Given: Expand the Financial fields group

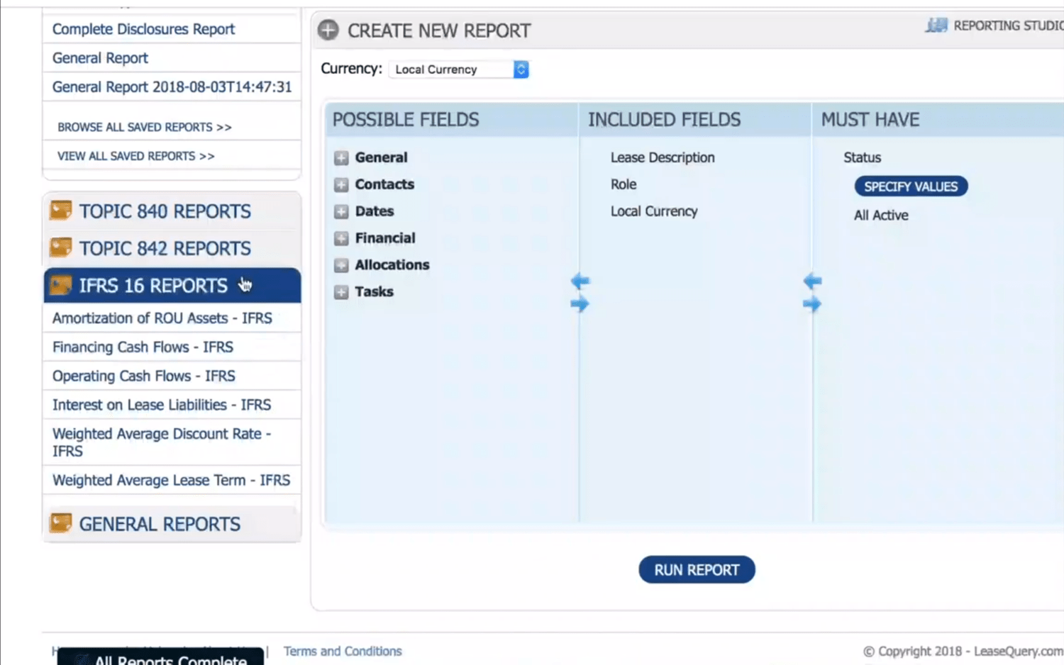Looking at the screenshot, I should tap(341, 239).
